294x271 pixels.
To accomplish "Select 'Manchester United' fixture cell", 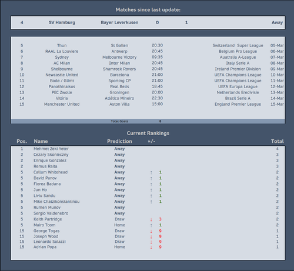I will 62,104.
